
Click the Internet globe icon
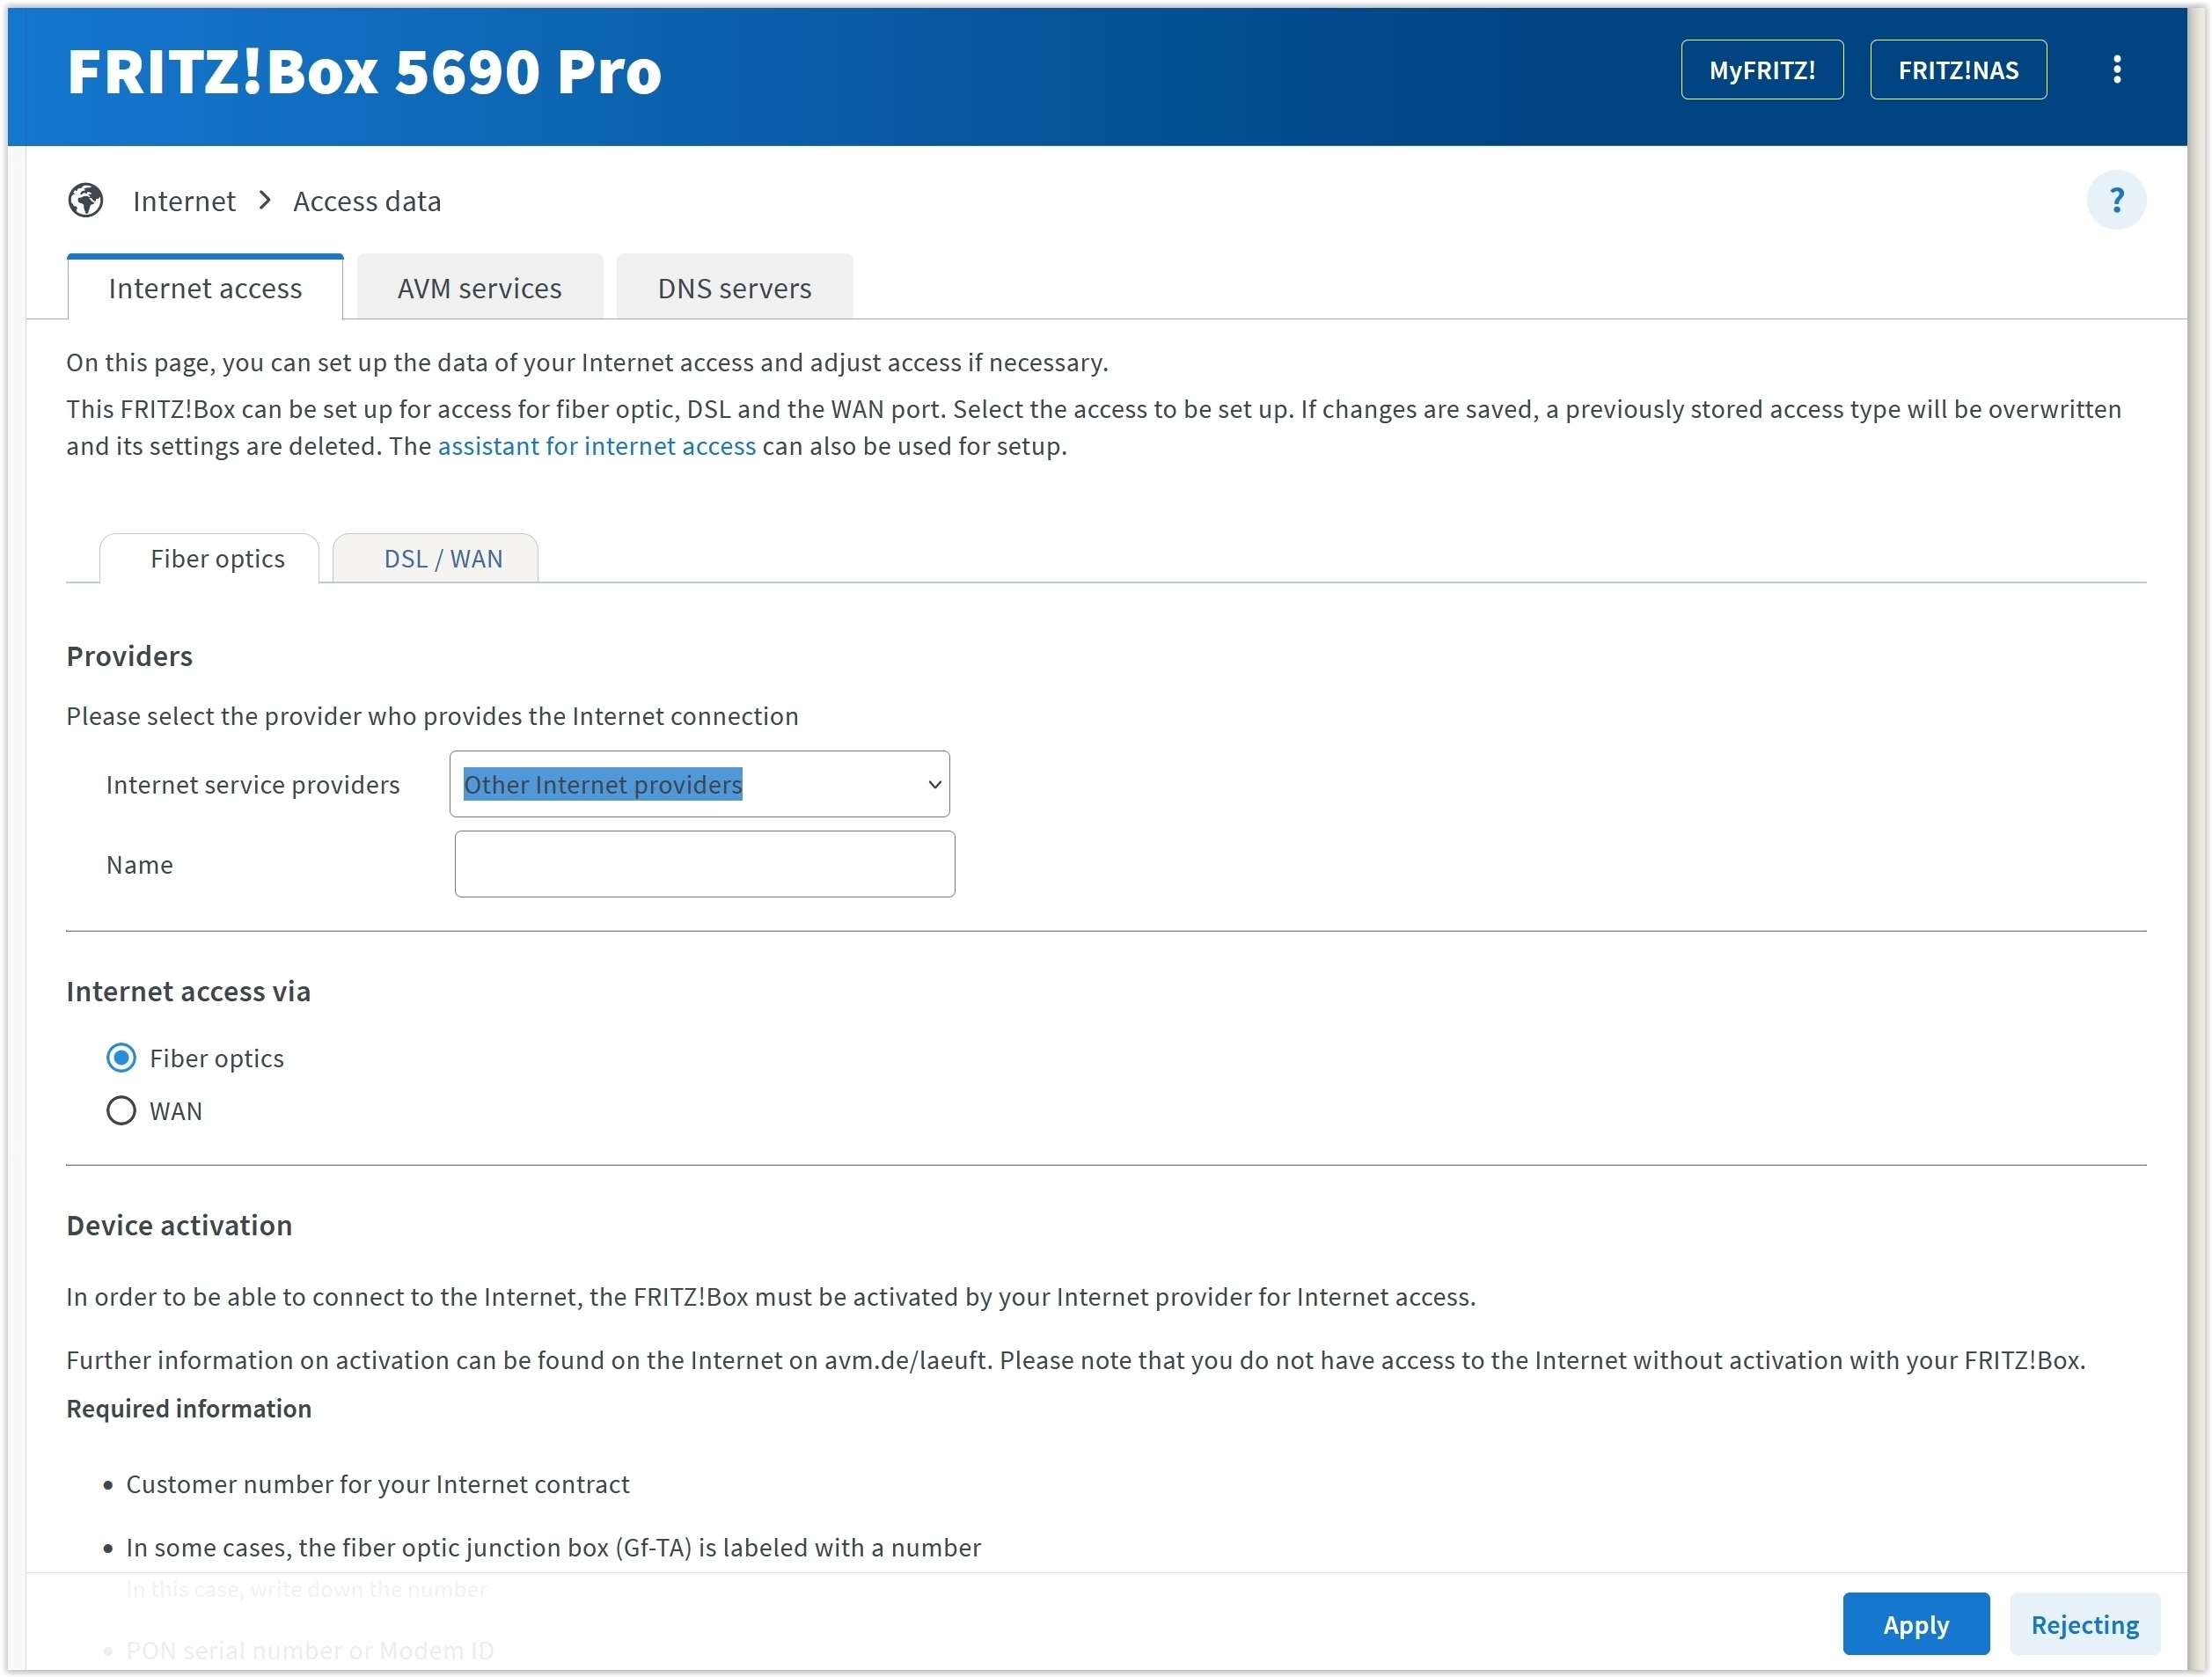(86, 201)
